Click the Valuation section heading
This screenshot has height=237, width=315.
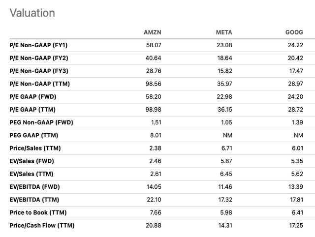32,13
